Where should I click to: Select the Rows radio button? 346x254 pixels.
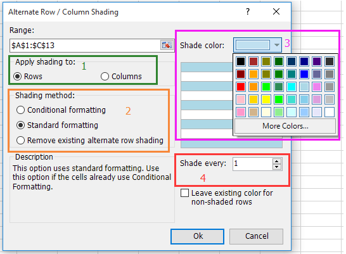18,77
